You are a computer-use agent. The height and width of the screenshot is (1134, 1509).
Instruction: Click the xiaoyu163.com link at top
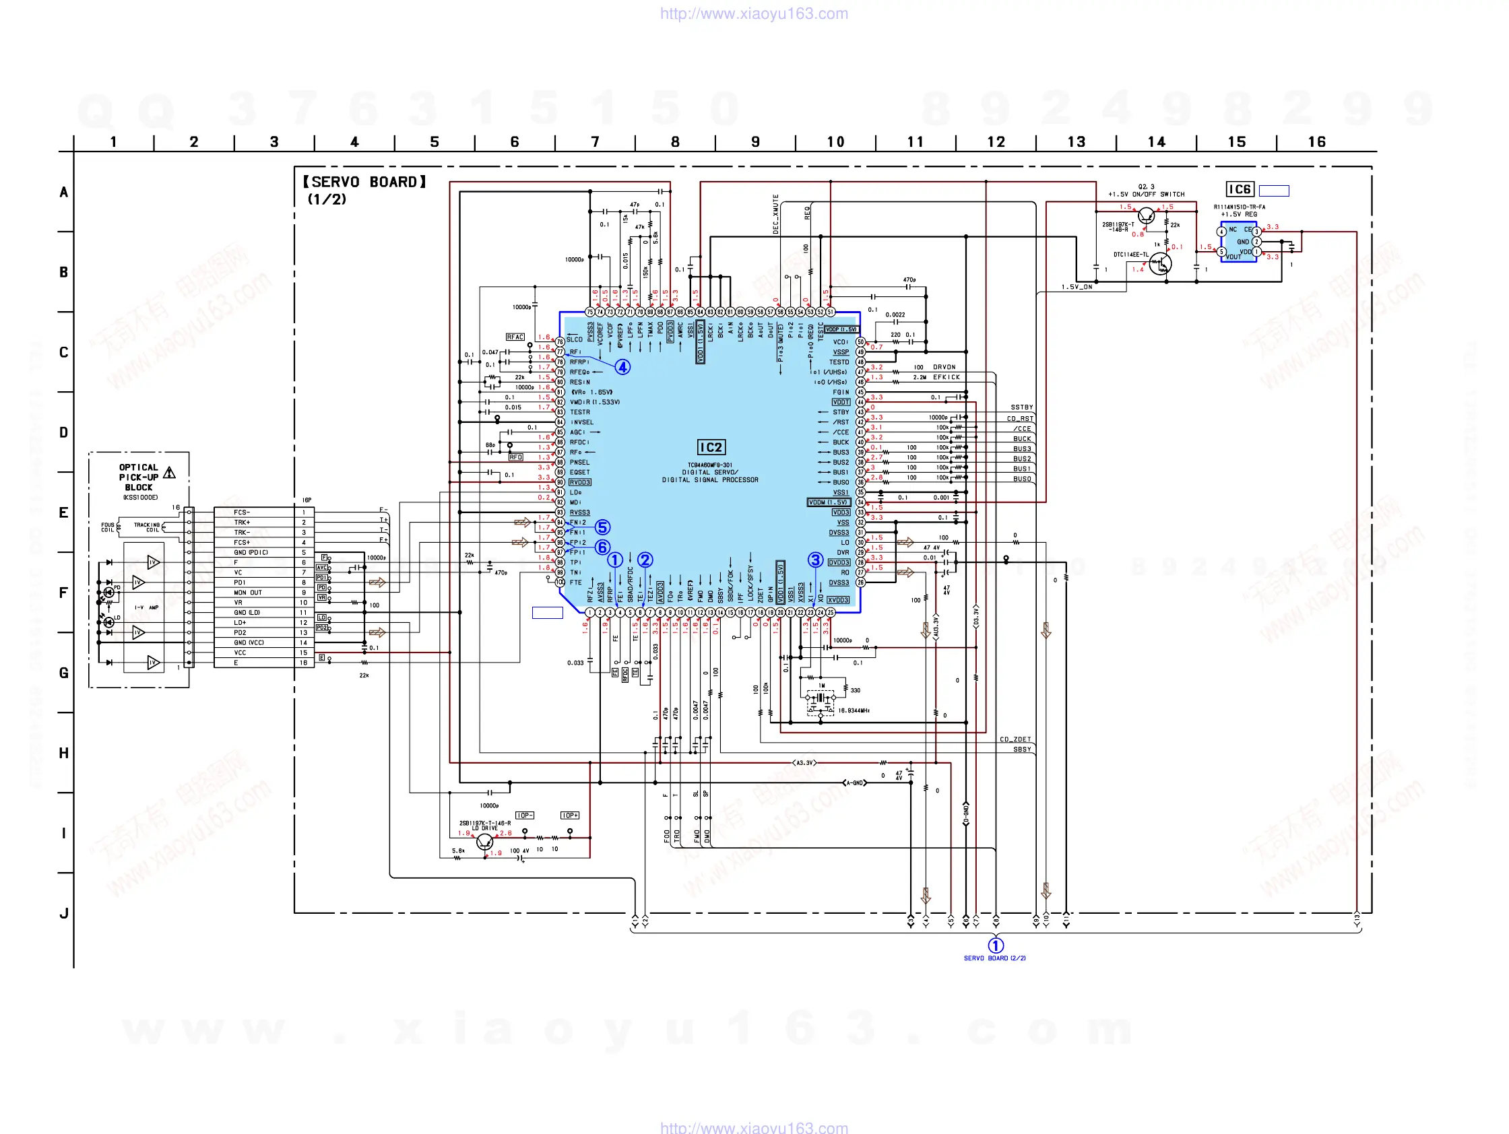tap(754, 13)
